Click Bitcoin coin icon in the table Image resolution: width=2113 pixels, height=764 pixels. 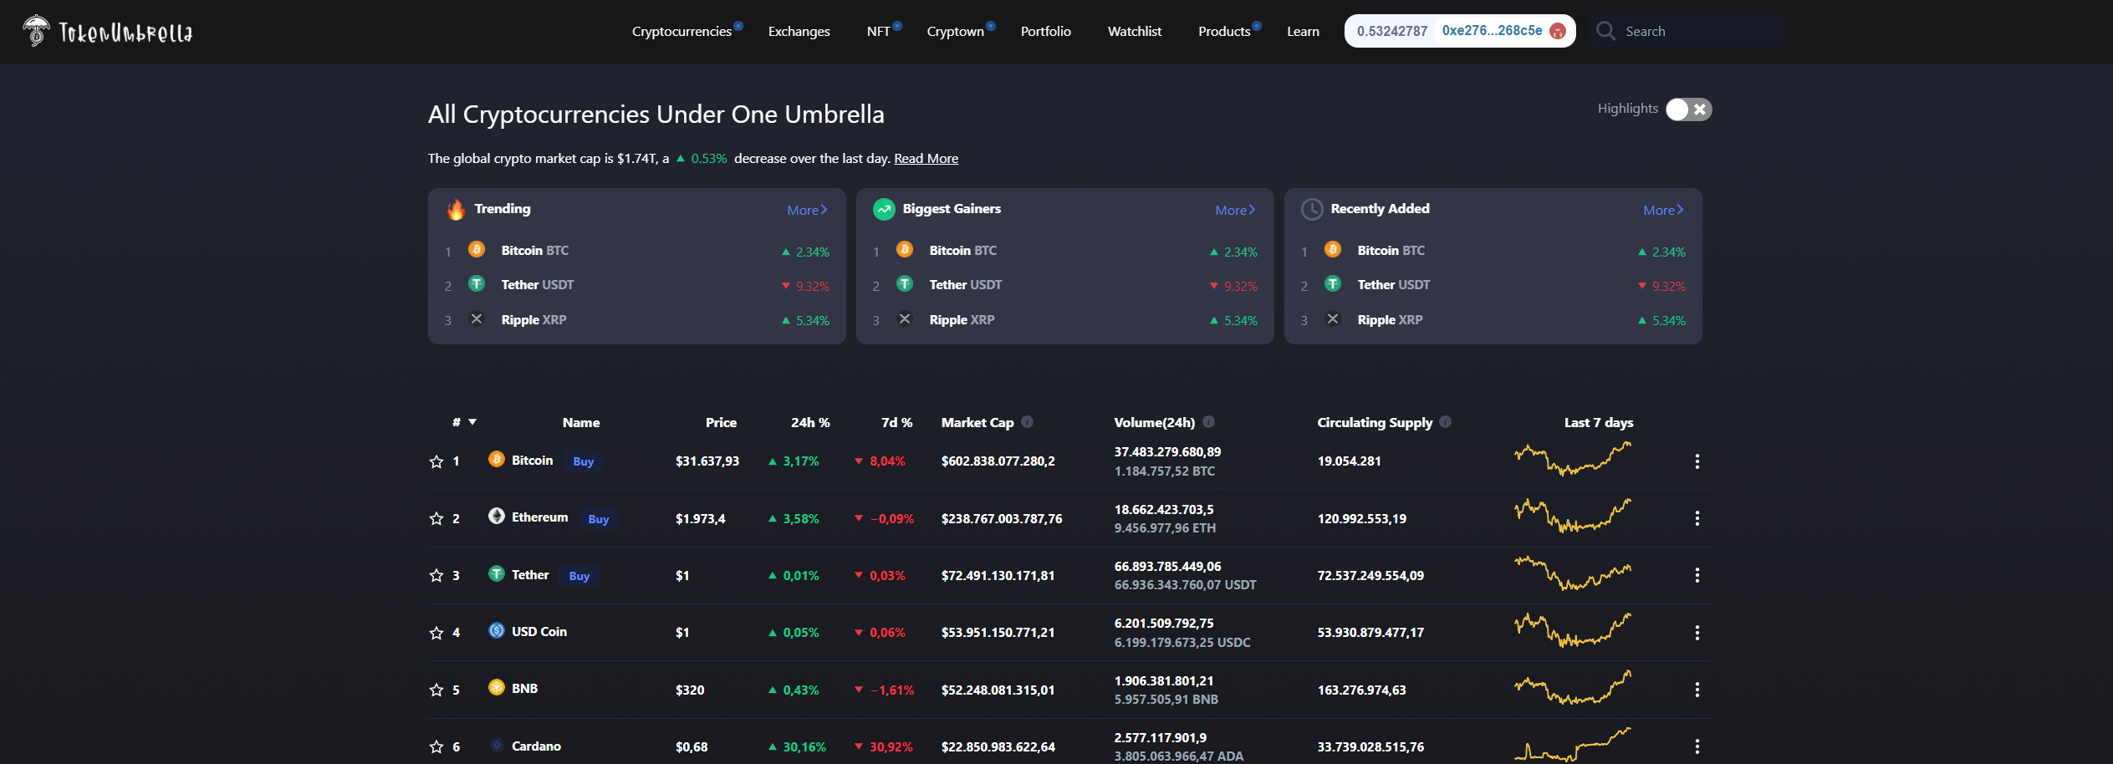pos(496,459)
